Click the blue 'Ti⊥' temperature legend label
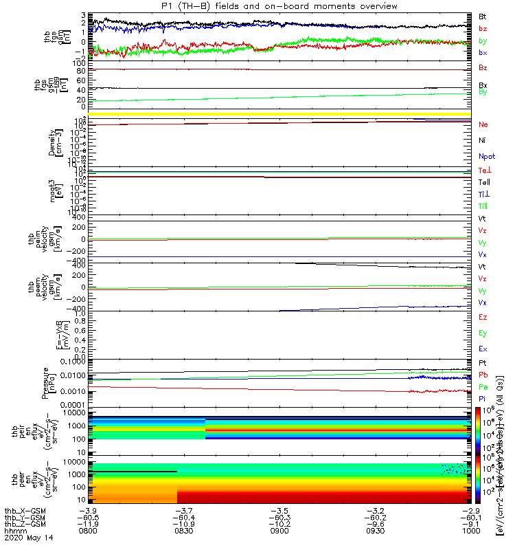The height and width of the screenshot is (550, 515). [x=484, y=195]
